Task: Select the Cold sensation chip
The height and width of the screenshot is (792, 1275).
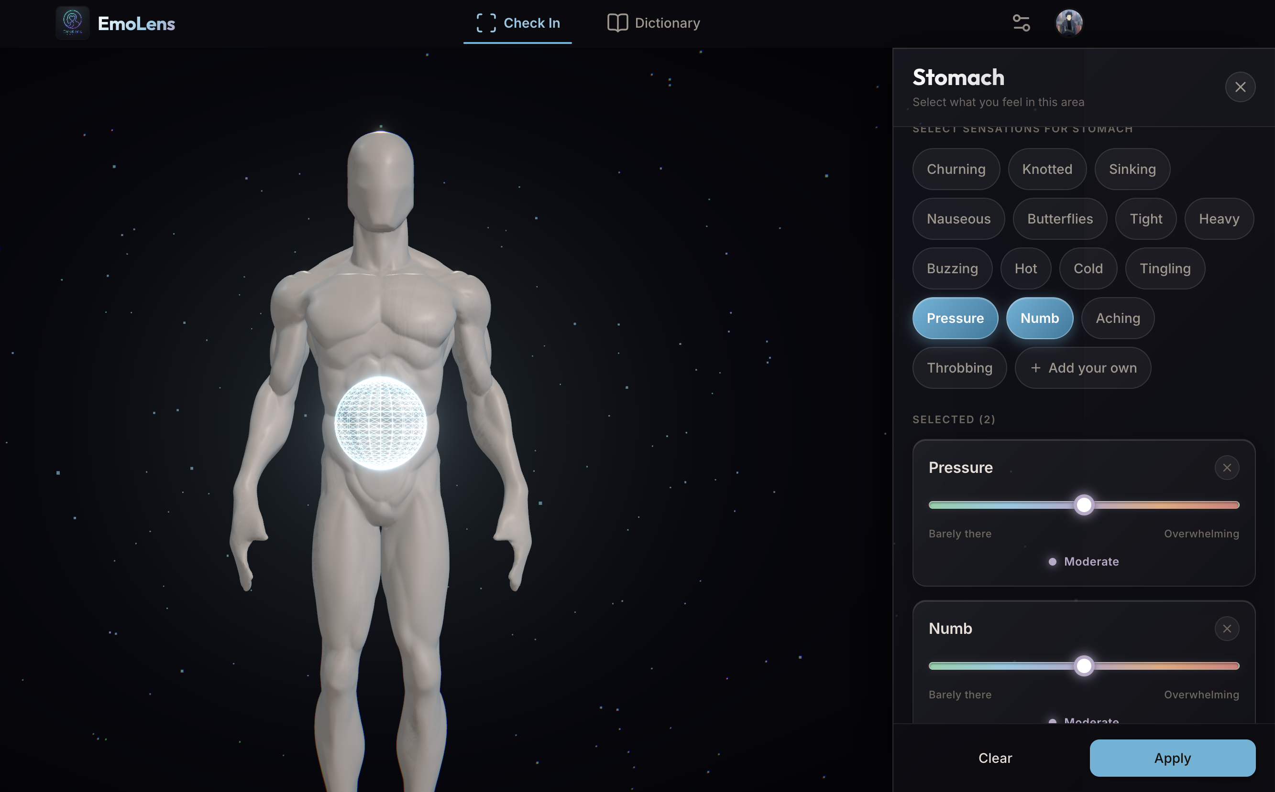Action: click(1088, 269)
